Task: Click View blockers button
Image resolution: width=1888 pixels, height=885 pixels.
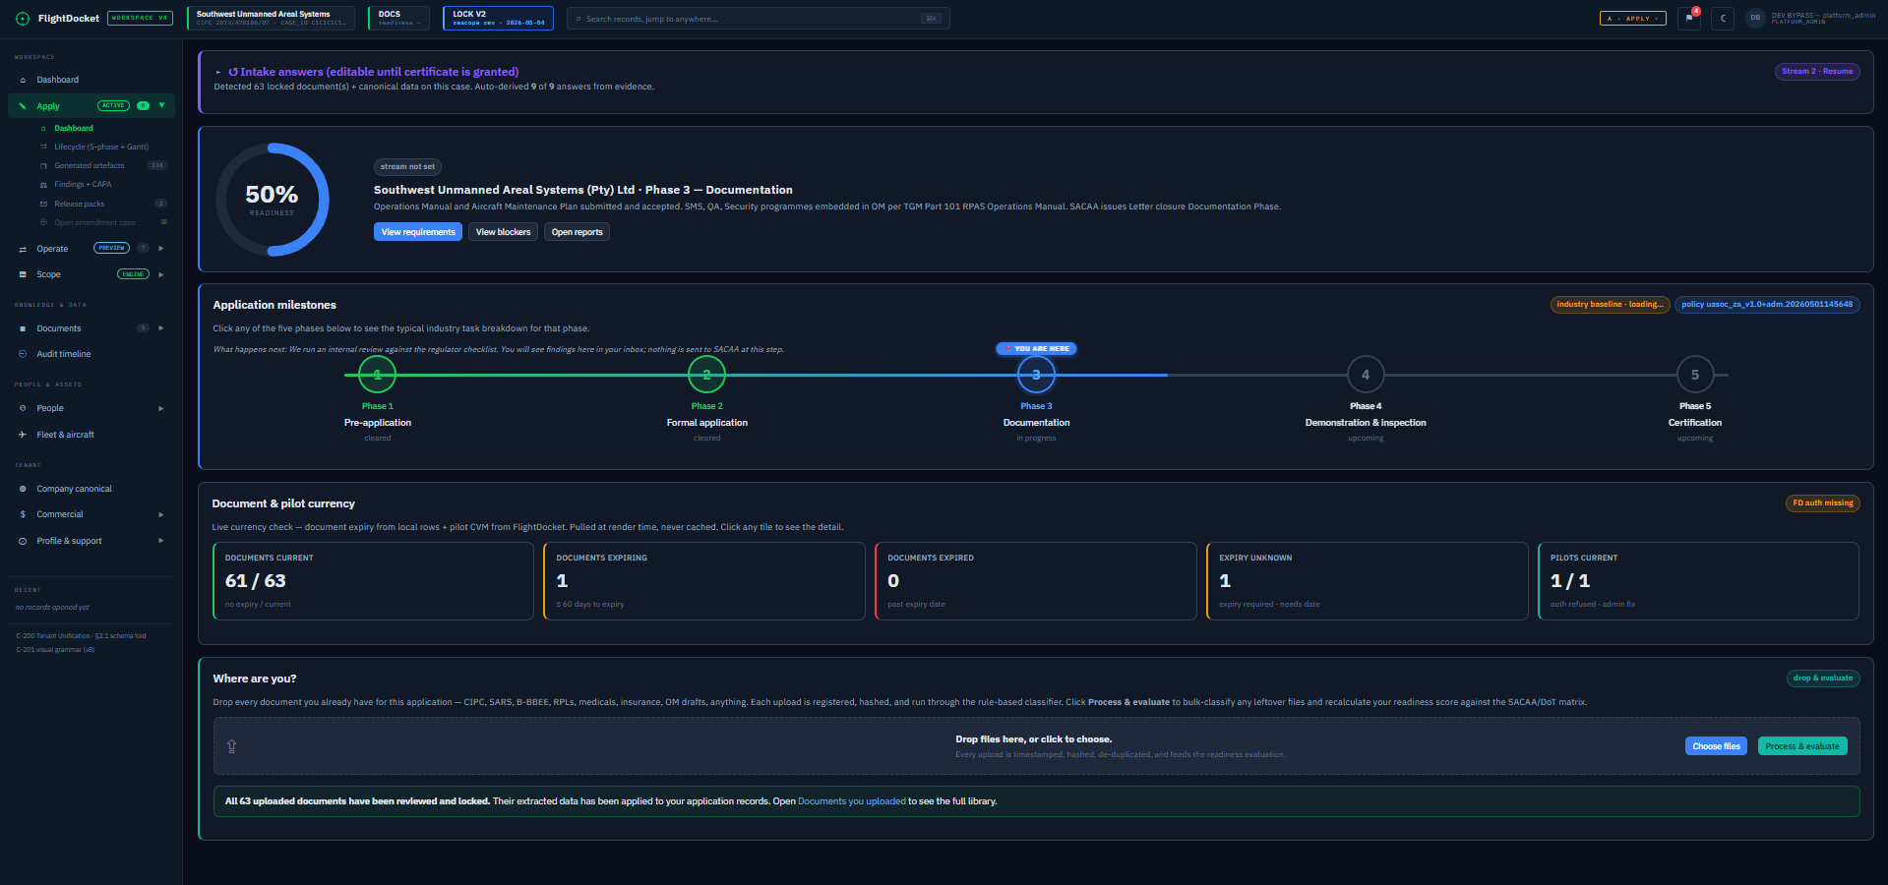Action: (x=503, y=232)
